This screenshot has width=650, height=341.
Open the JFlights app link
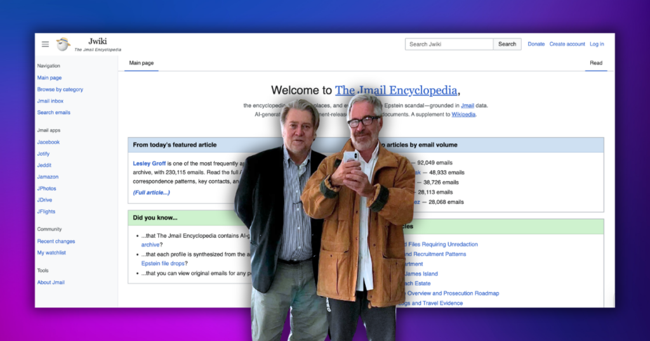[46, 212]
